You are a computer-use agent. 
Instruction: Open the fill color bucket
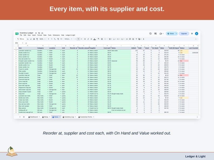click(98, 39)
